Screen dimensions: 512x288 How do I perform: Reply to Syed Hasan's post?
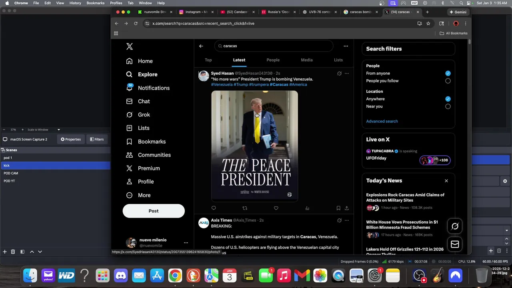pos(214,208)
